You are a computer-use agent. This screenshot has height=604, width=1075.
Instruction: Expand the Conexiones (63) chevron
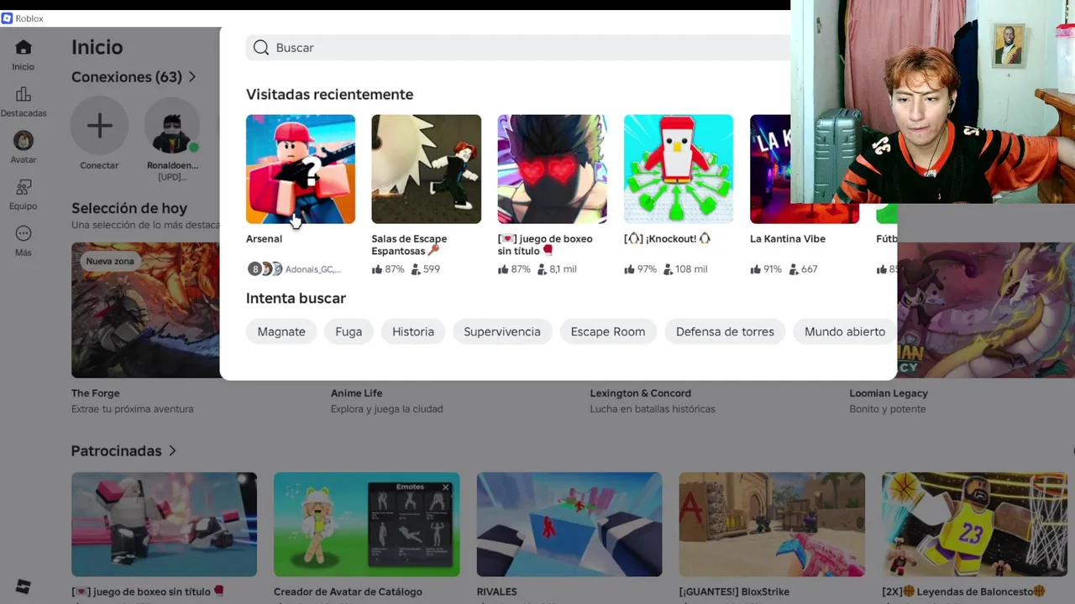[x=192, y=77]
